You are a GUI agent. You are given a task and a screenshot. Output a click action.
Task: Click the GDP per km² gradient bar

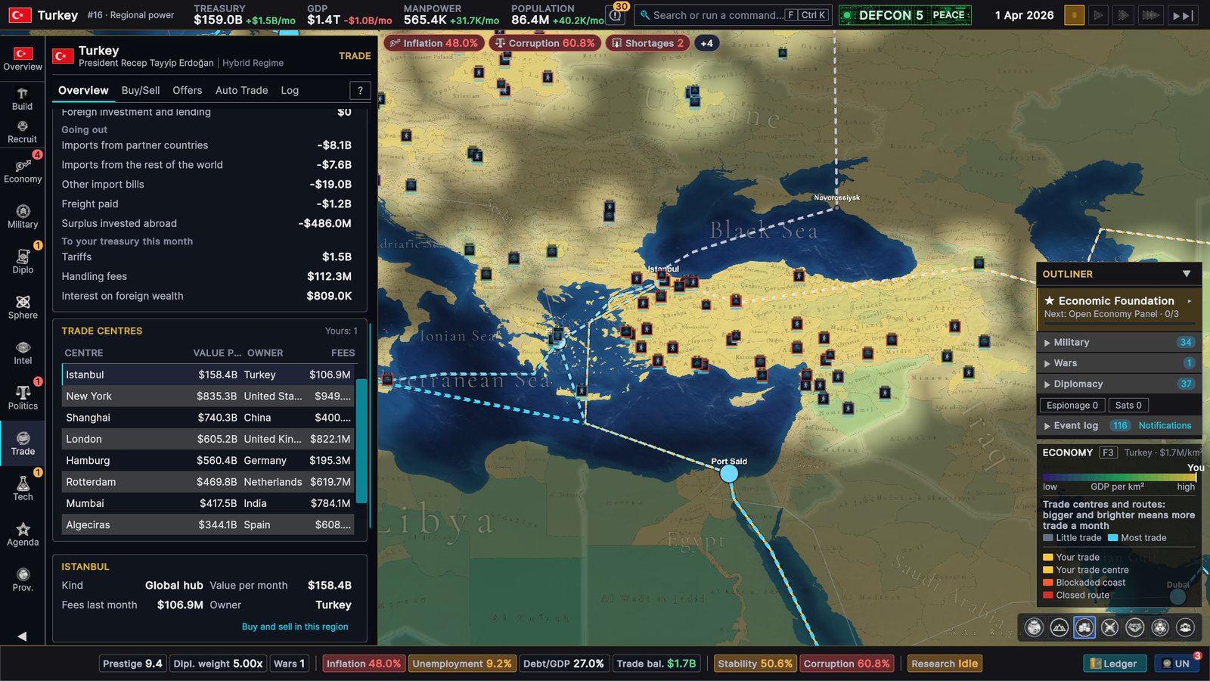point(1118,477)
